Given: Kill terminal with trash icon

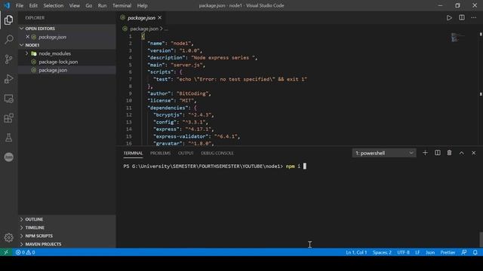Looking at the screenshot, I should pos(450,153).
